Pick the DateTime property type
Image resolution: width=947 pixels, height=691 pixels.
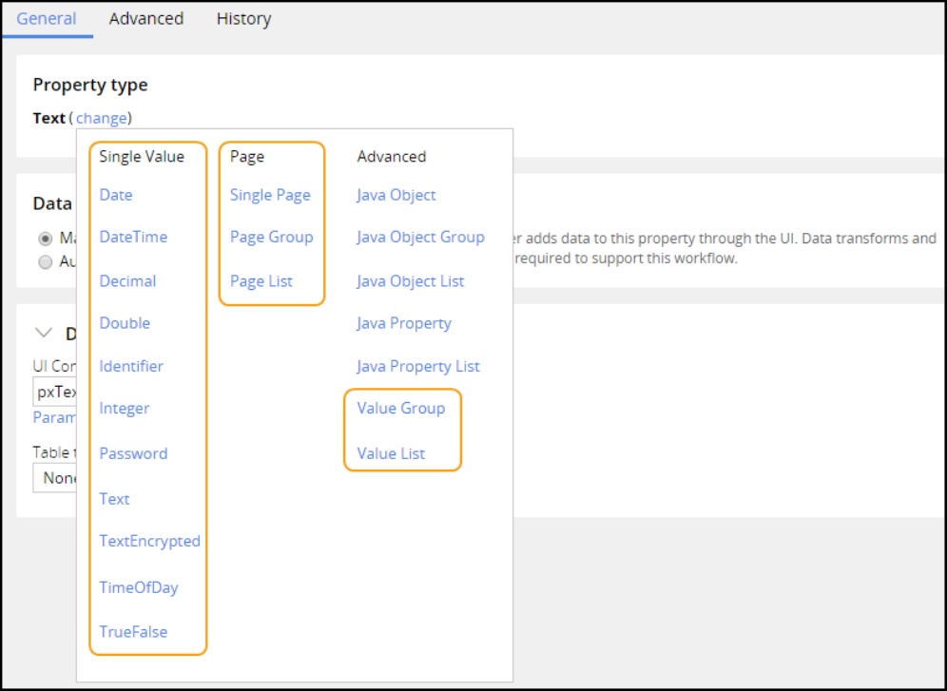click(x=133, y=237)
